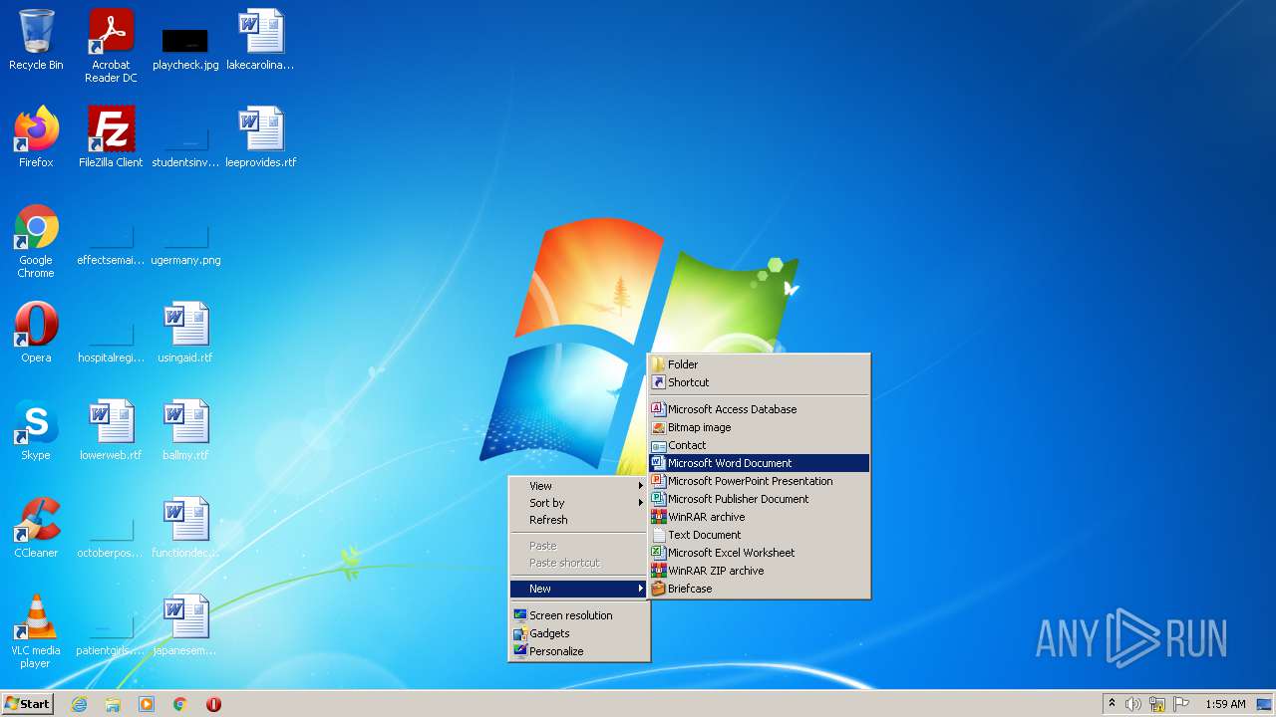The image size is (1276, 717).
Task: Select the functiondec document icon
Action: (185, 528)
